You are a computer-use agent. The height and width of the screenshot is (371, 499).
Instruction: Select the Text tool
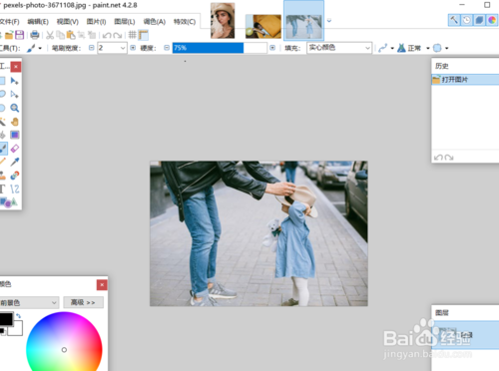click(x=2, y=188)
